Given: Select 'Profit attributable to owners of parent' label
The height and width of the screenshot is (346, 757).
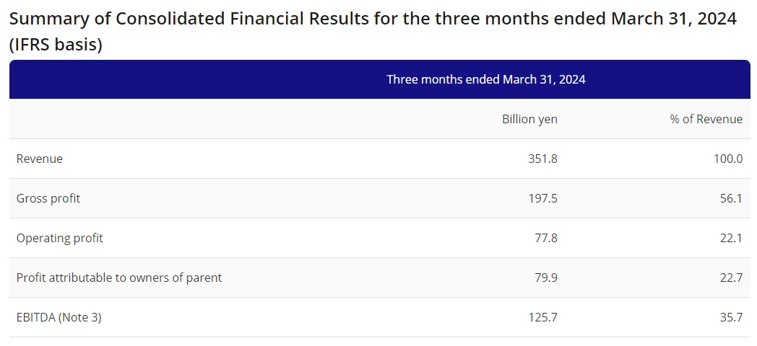Looking at the screenshot, I should (x=119, y=278).
